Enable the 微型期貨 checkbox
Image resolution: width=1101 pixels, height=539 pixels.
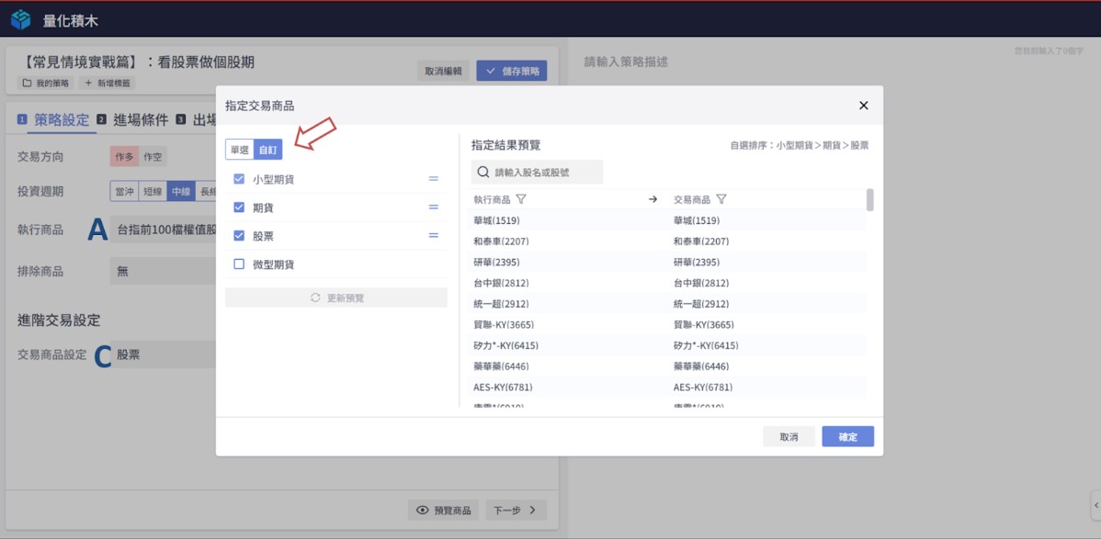tap(239, 264)
